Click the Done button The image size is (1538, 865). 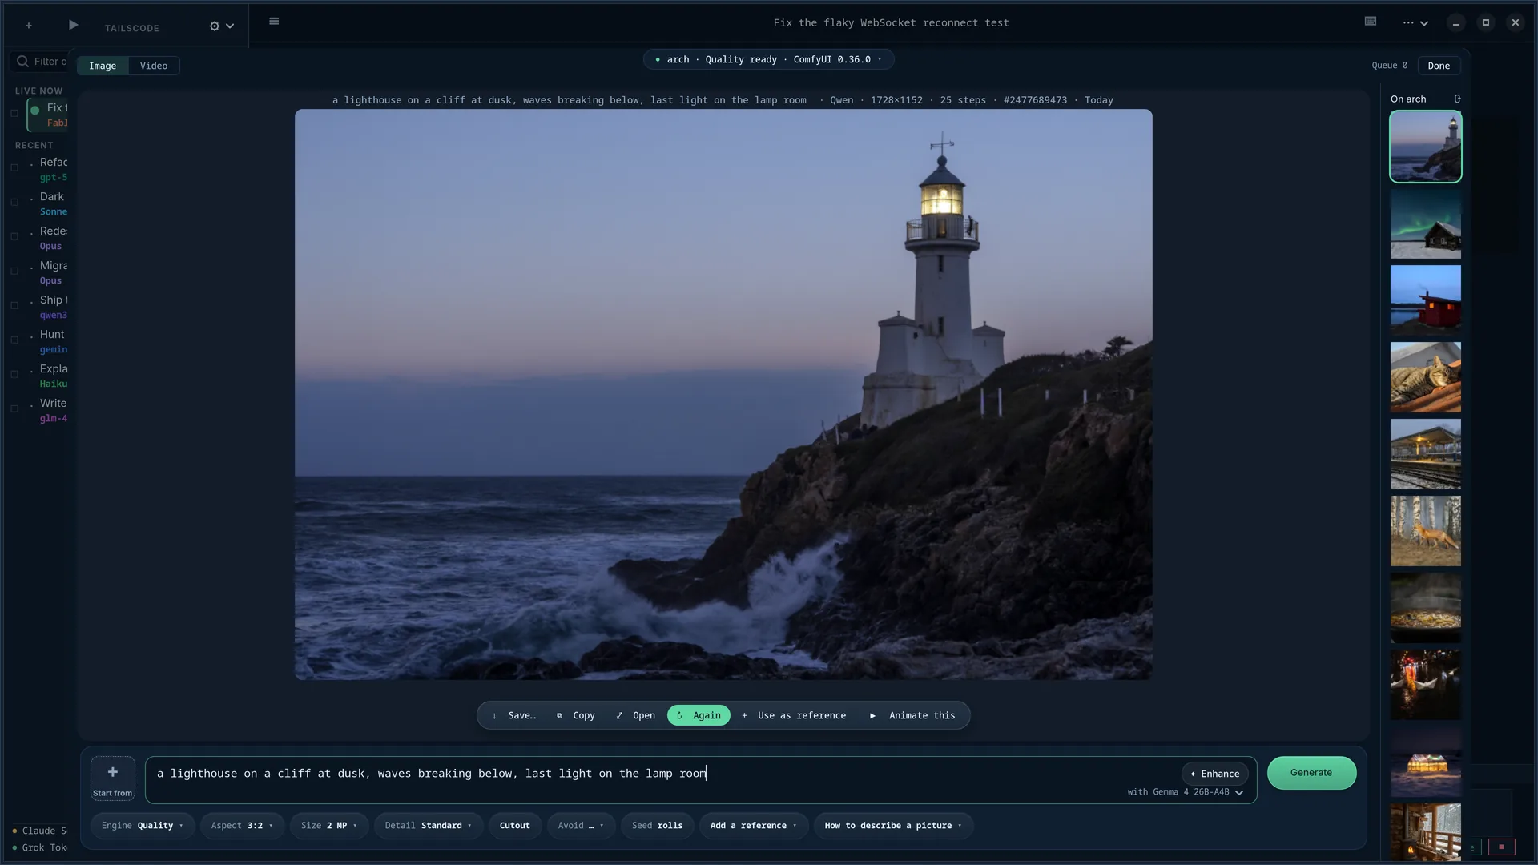point(1439,66)
